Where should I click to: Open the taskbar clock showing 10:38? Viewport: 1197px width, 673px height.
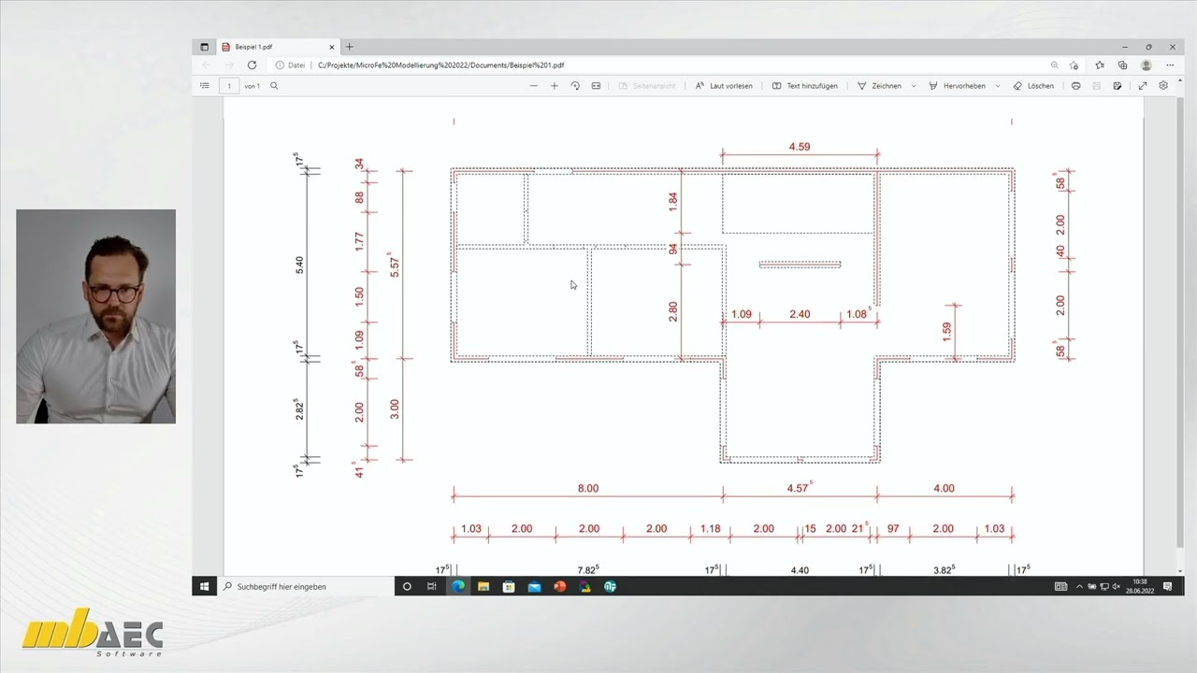pos(1139,586)
